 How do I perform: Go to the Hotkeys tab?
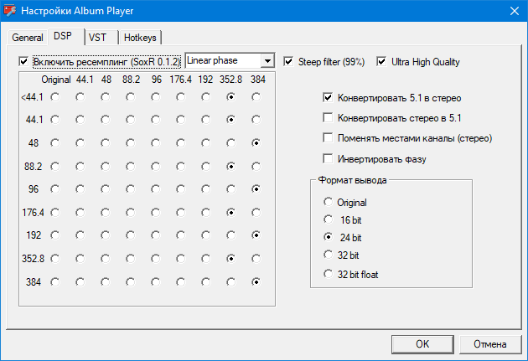point(140,38)
